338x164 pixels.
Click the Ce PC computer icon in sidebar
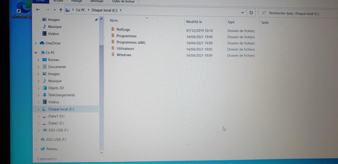[x=43, y=53]
